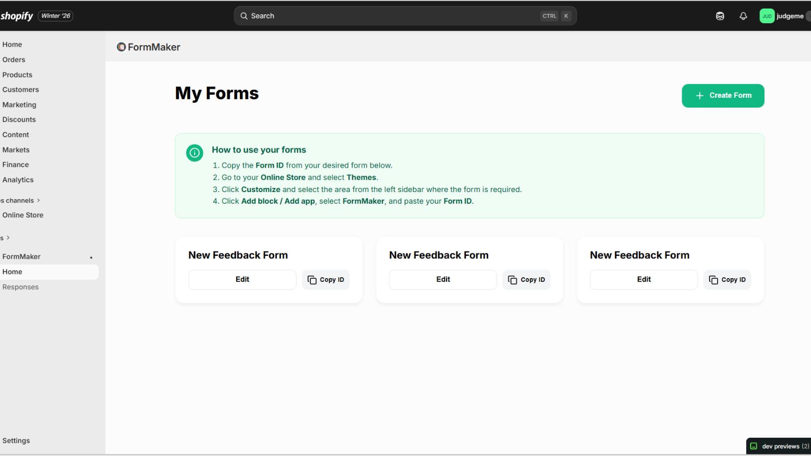
Task: Click the Create Form button
Action: pyautogui.click(x=723, y=96)
